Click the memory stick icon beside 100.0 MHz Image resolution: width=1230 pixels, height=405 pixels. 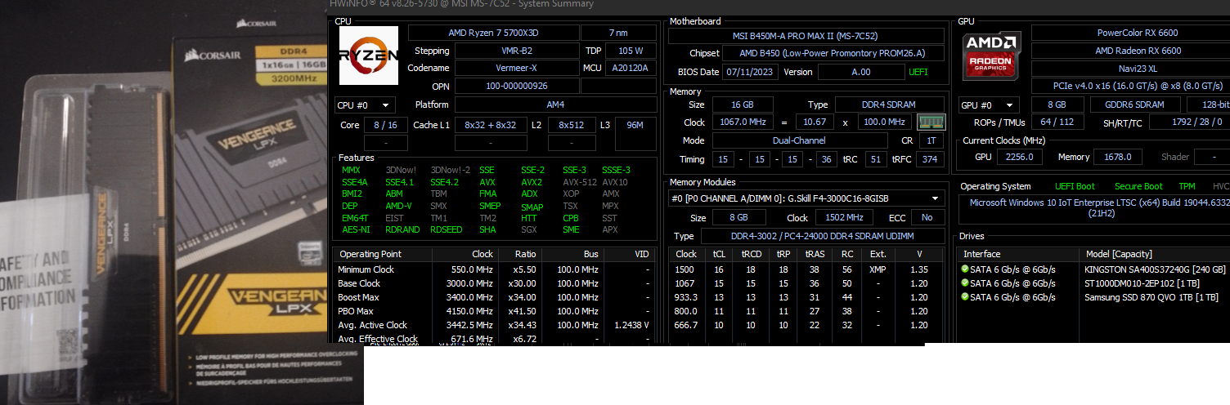tap(930, 122)
